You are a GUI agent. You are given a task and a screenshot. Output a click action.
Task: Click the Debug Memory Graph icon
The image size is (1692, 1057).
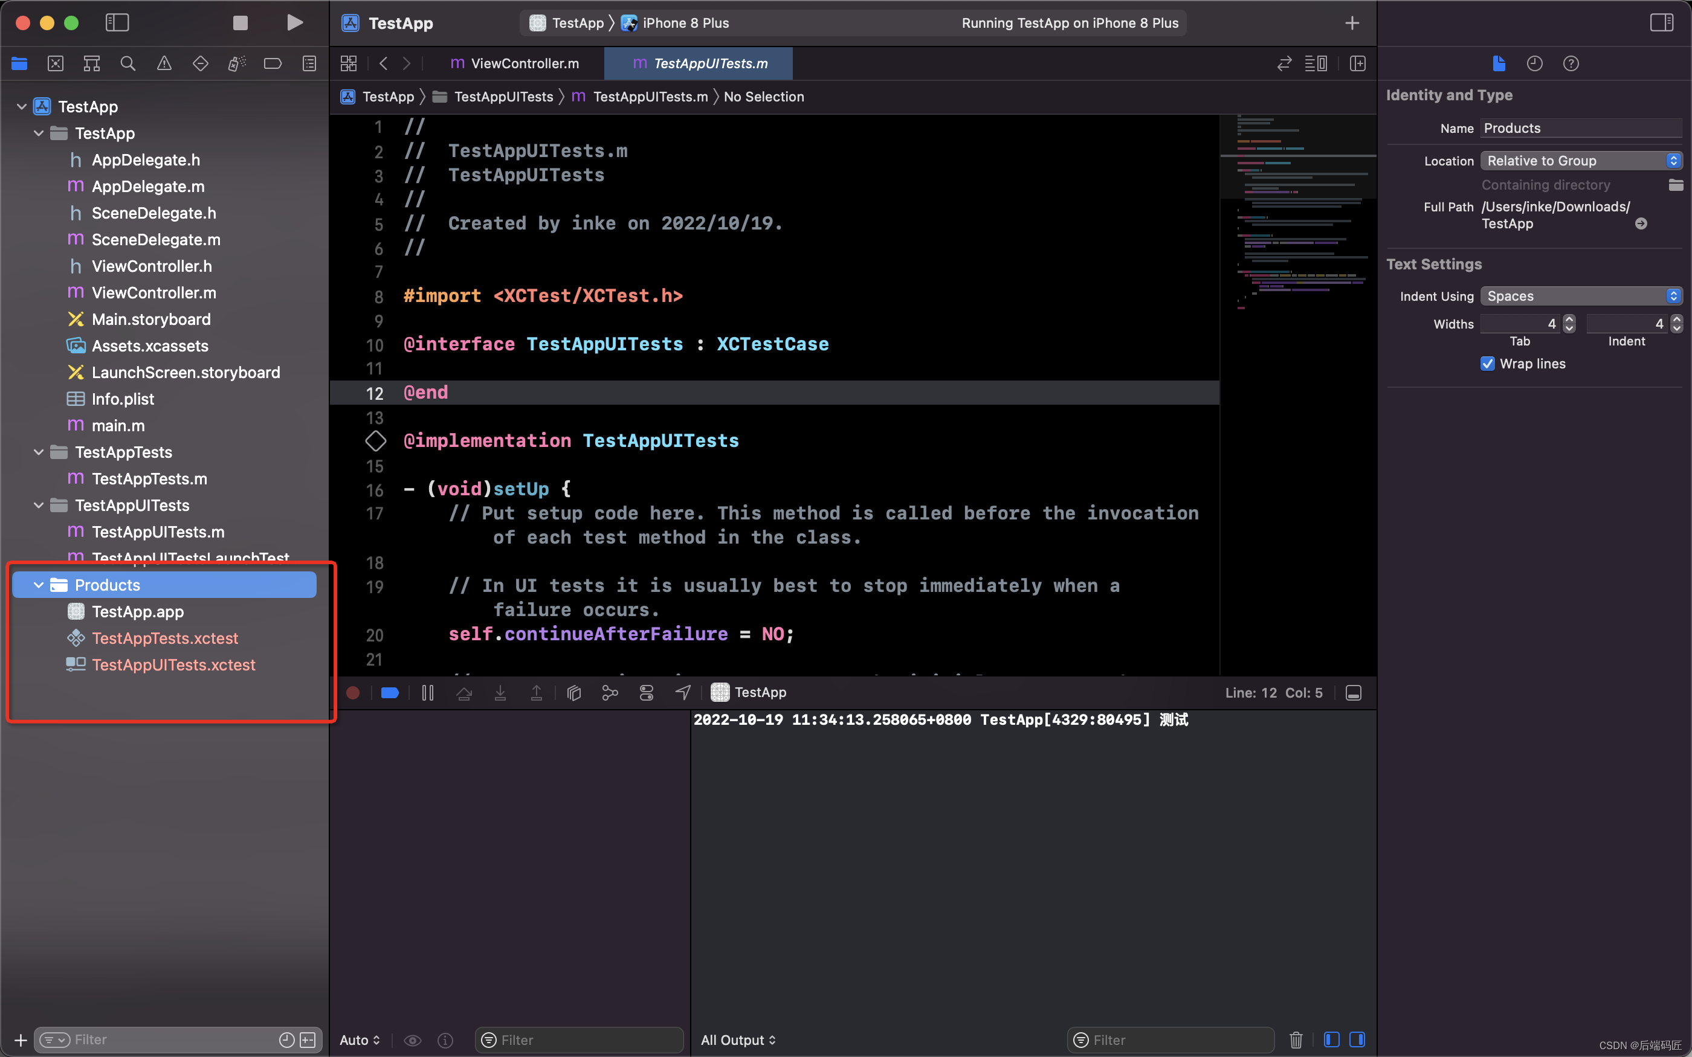point(610,692)
